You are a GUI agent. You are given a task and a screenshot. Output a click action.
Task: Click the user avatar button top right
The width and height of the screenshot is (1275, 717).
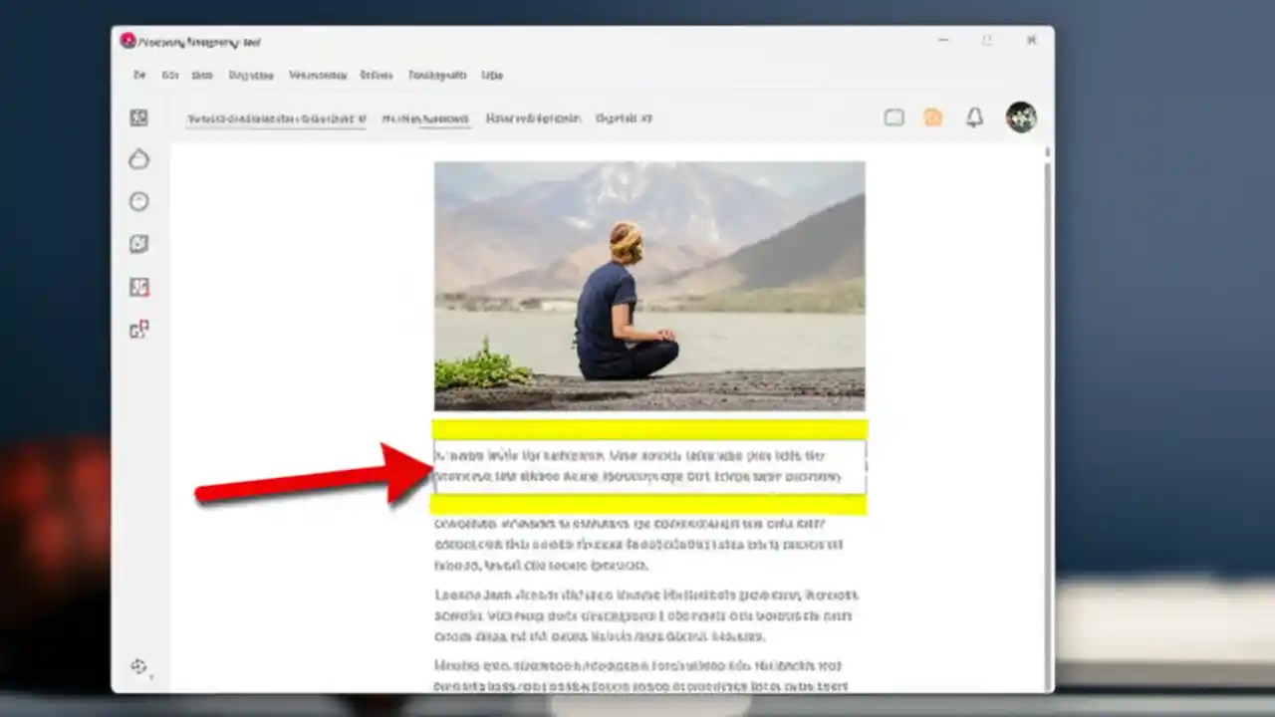1020,118
